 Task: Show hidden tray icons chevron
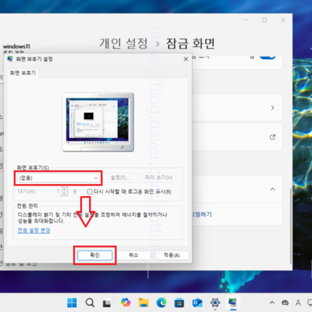[272, 303]
